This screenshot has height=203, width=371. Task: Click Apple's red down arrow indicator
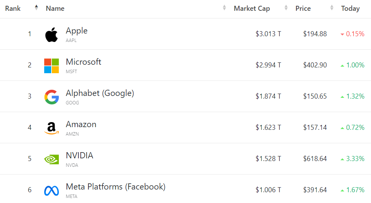pos(342,34)
